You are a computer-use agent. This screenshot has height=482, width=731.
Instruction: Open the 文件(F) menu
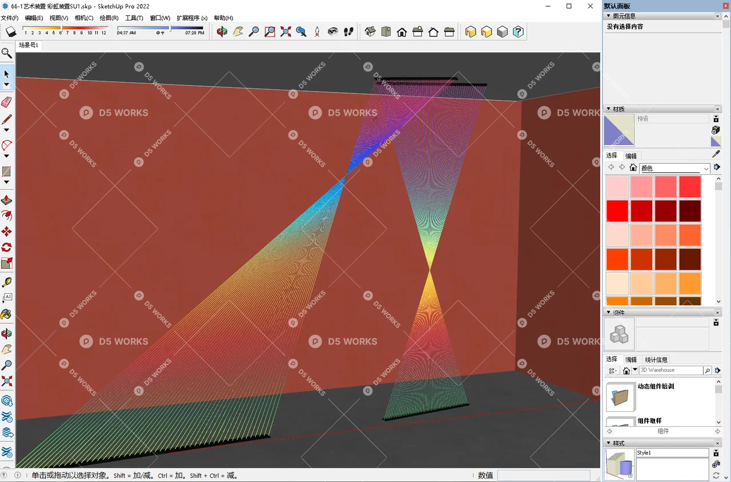pos(10,18)
